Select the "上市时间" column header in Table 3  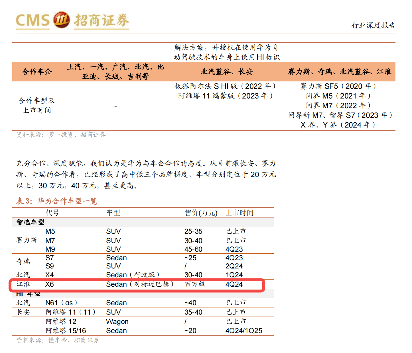pos(240,213)
